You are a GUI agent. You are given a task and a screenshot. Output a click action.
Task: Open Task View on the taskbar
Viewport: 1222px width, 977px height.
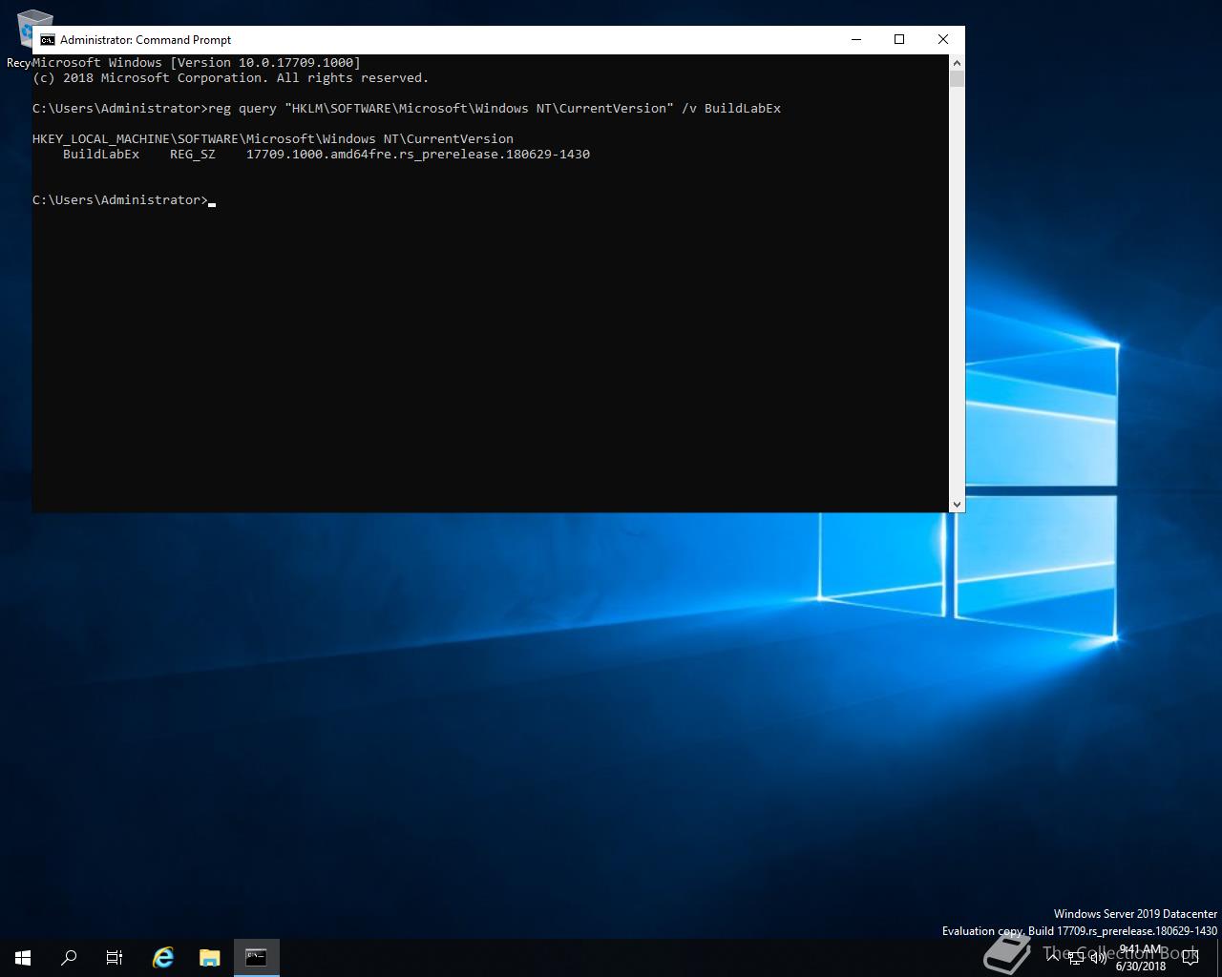pos(115,957)
